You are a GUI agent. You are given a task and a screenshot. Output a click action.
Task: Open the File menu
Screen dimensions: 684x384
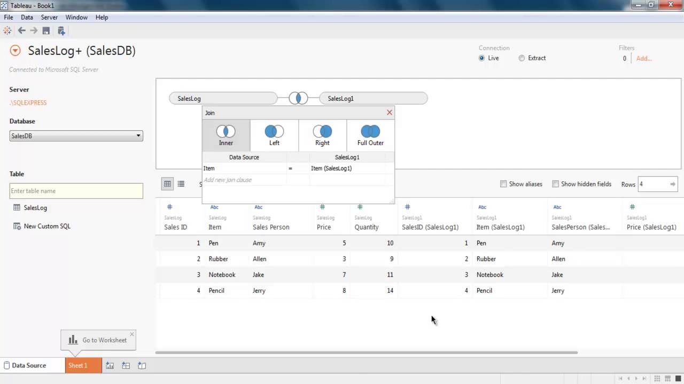9,17
